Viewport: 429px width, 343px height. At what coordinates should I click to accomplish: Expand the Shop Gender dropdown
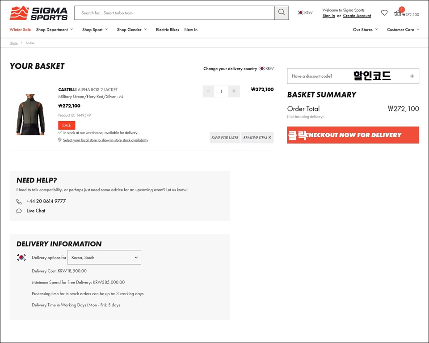point(132,30)
